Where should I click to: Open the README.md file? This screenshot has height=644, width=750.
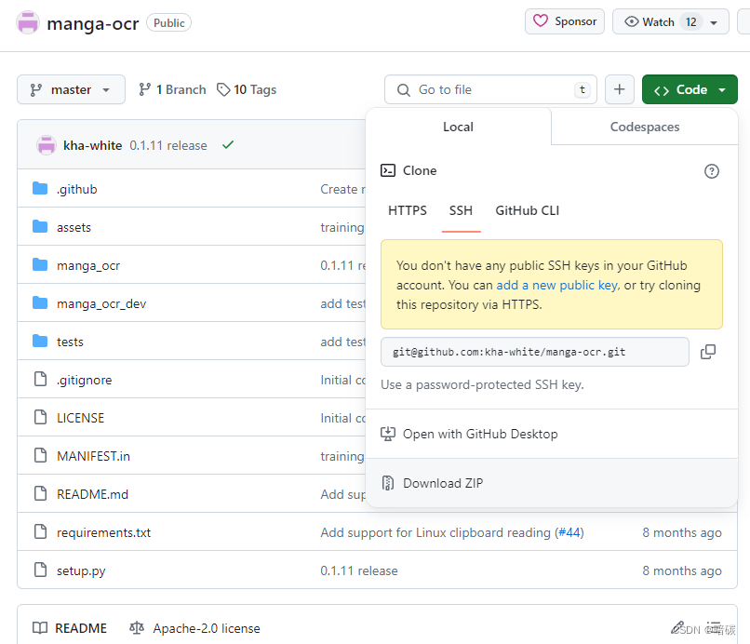(92, 494)
